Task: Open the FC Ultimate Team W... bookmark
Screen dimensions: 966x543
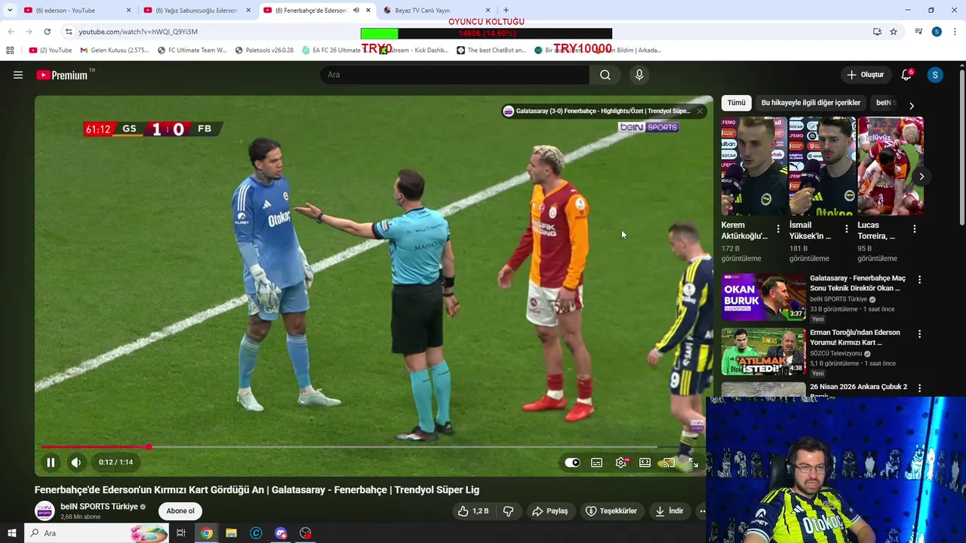Action: pos(192,51)
